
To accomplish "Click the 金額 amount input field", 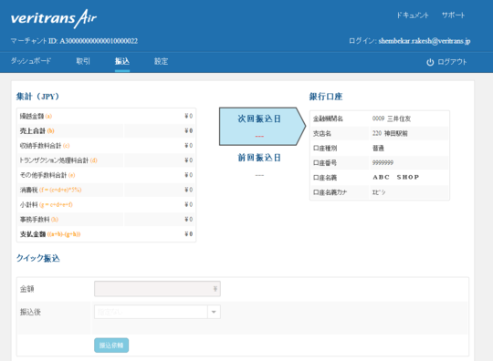I will pos(157,289).
